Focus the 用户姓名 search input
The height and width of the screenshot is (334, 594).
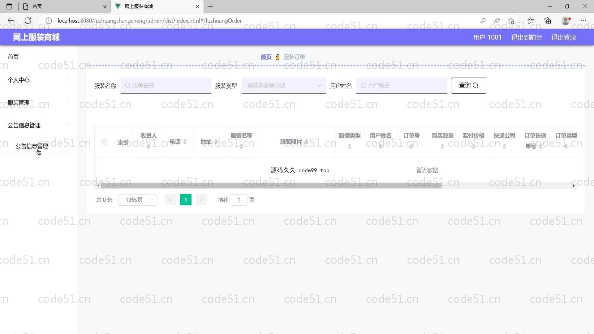pos(402,85)
